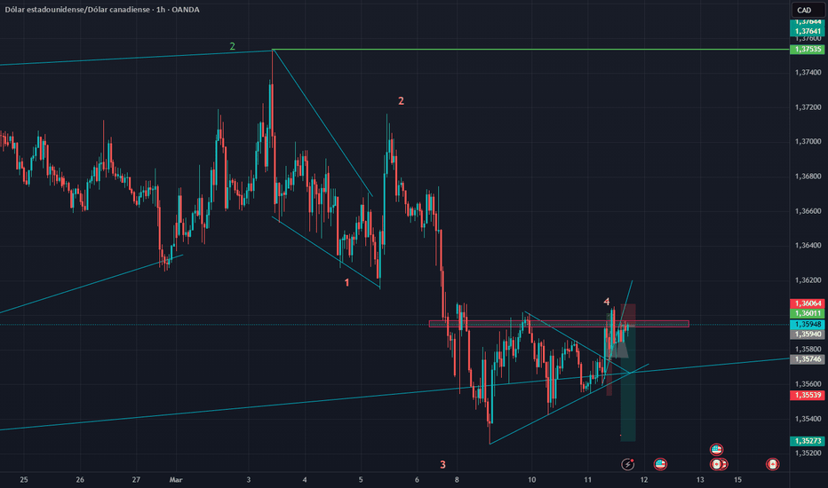Open the CAD currency selector

808,10
